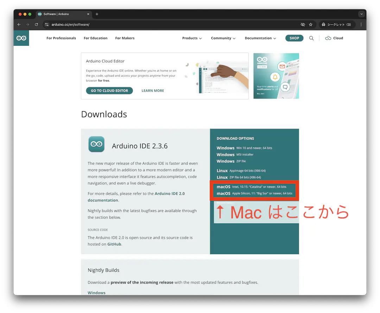Close the Software | Arduino tab
This screenshot has height=313, width=380.
pyautogui.click(x=88, y=14)
